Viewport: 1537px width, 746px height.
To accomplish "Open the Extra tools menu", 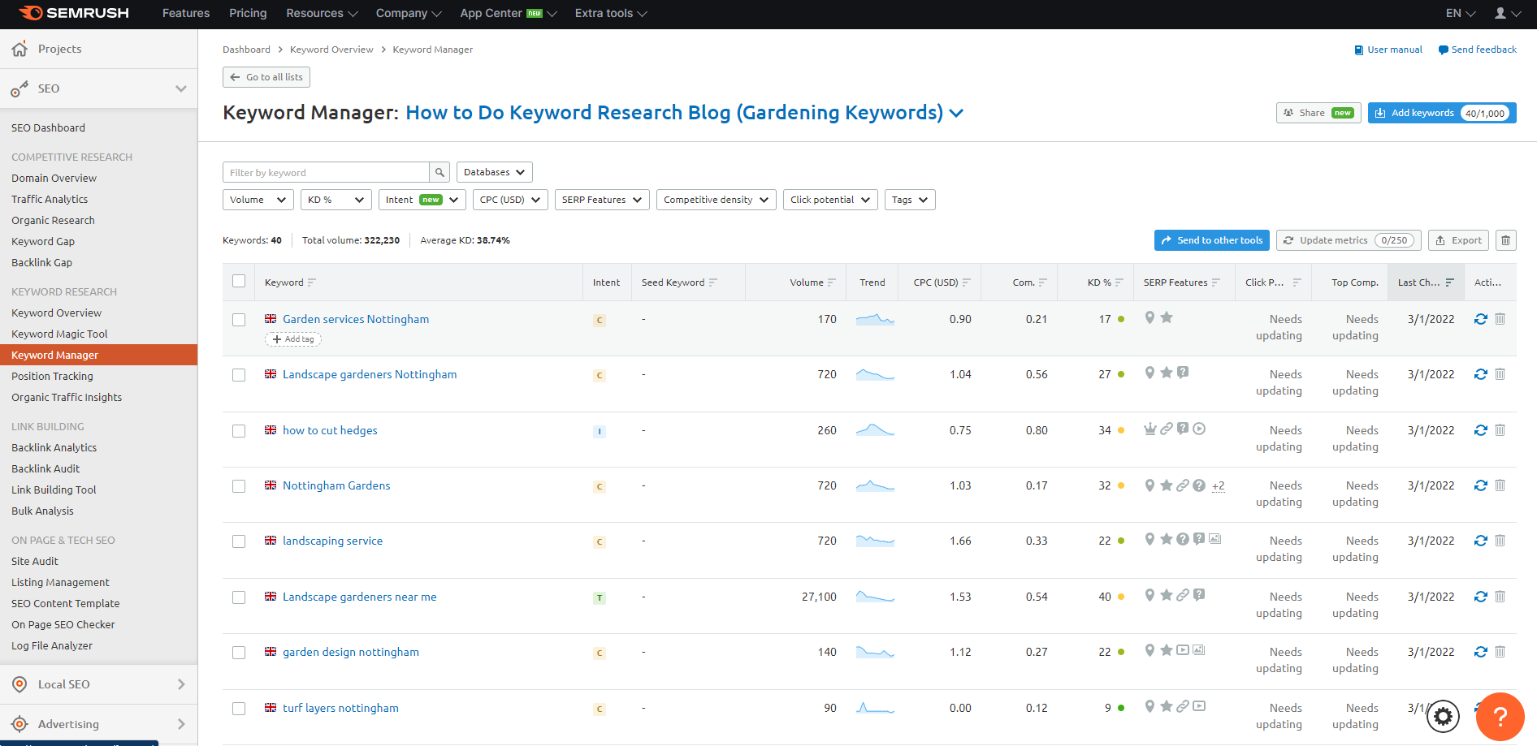I will (610, 13).
